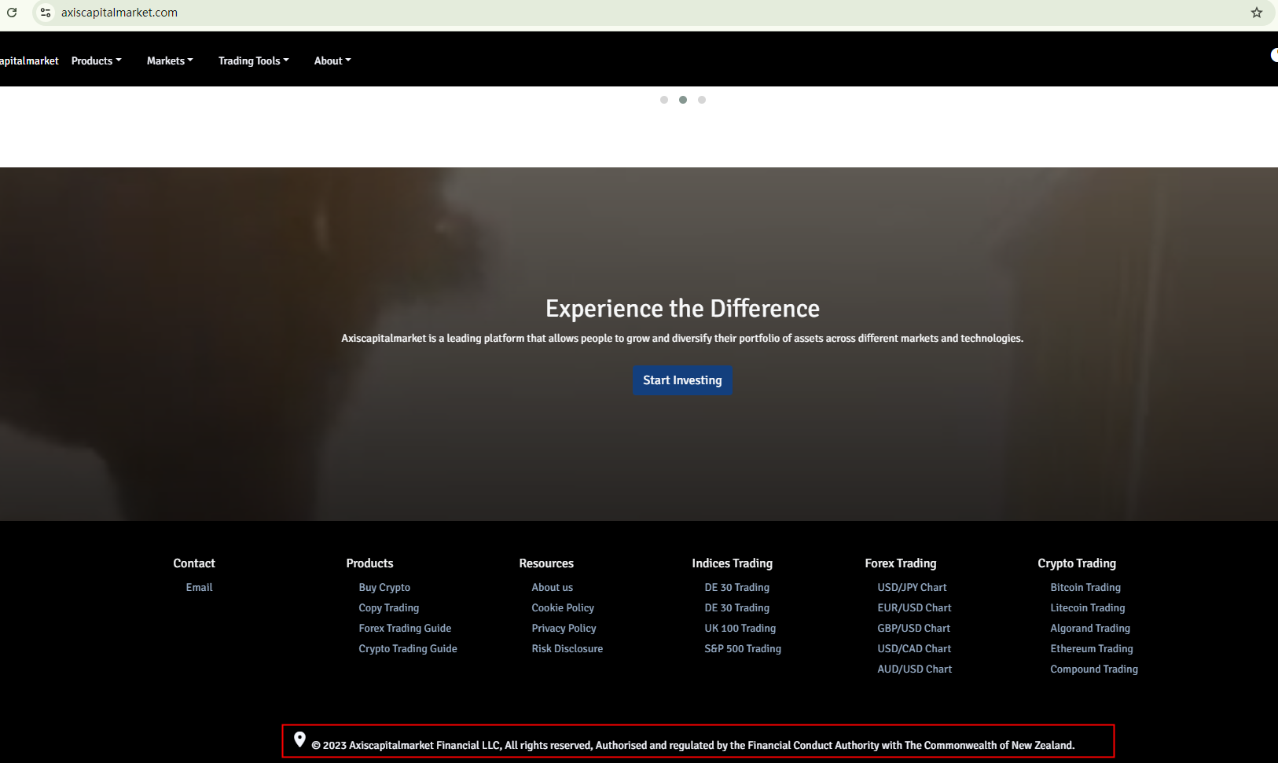Select the middle carousel dot

[683, 100]
